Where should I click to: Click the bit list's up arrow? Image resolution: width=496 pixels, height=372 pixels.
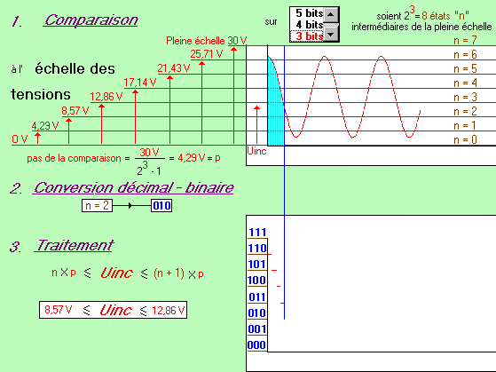(x=331, y=14)
